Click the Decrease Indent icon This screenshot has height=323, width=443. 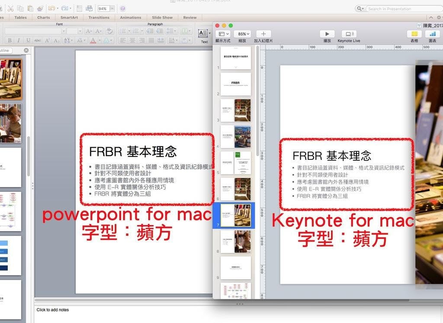coord(150,31)
